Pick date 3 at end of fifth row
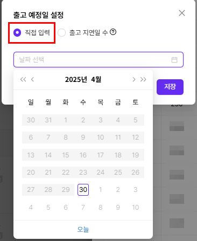The height and width of the screenshot is (241, 197). click(136, 190)
